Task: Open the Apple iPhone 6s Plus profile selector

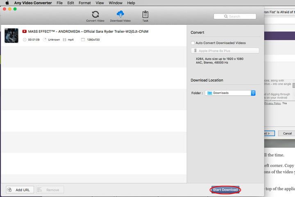Action: (225, 50)
